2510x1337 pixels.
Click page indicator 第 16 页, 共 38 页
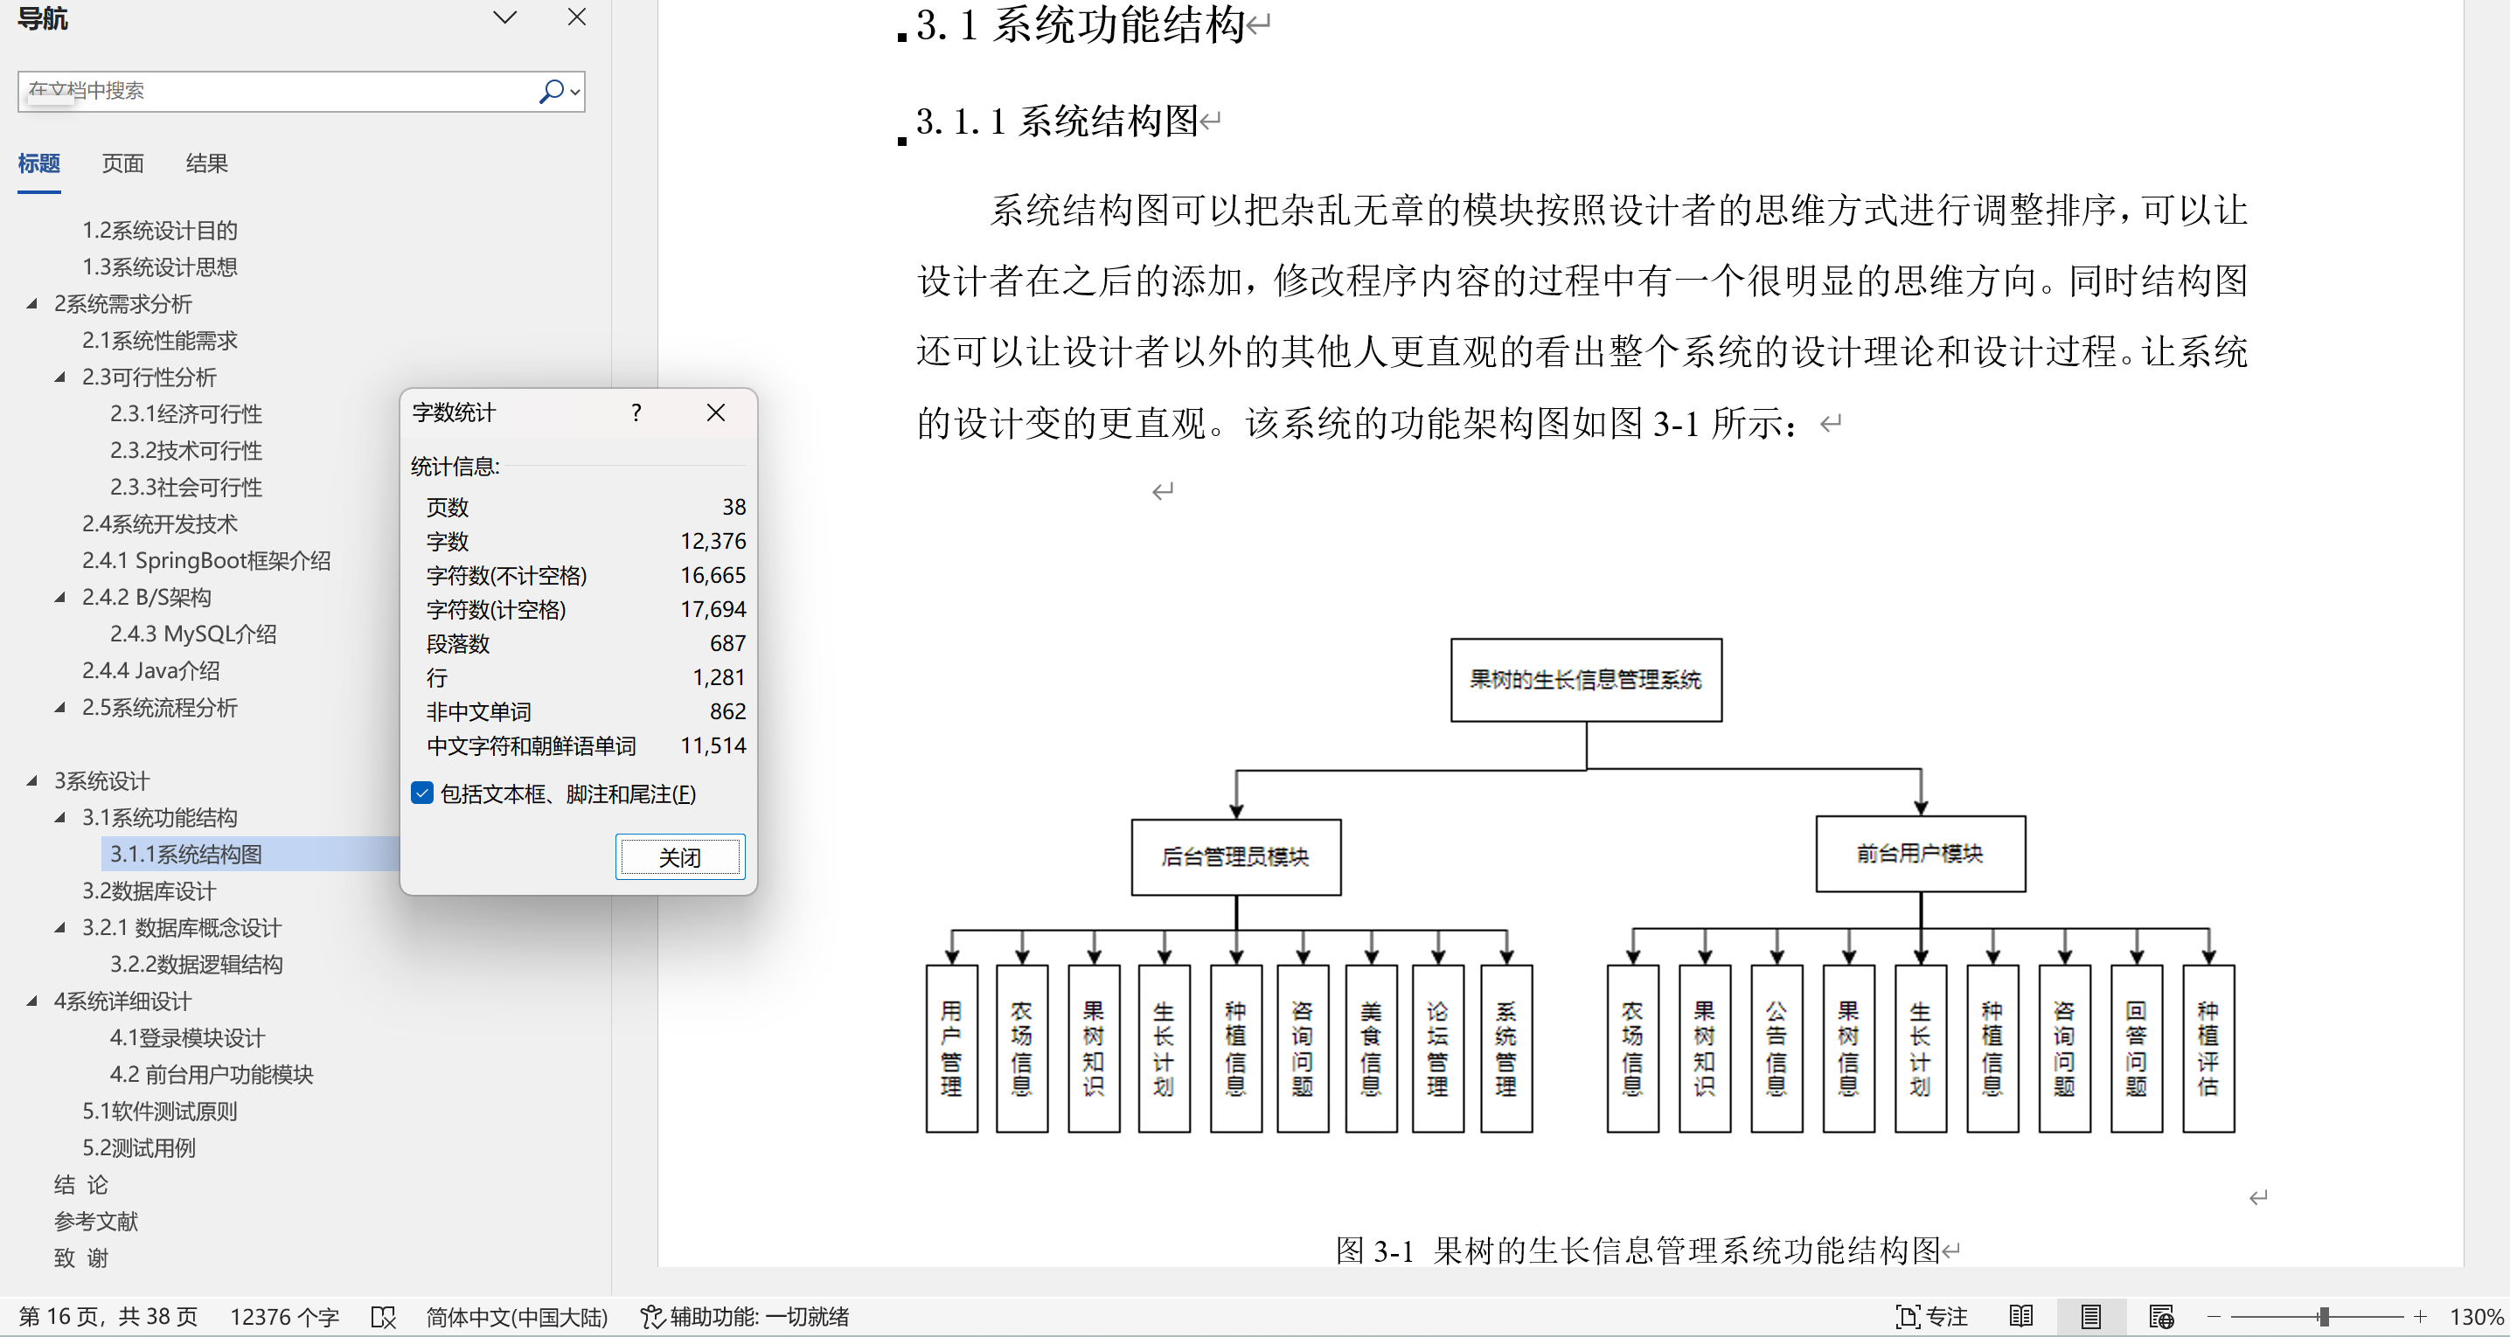pos(108,1317)
